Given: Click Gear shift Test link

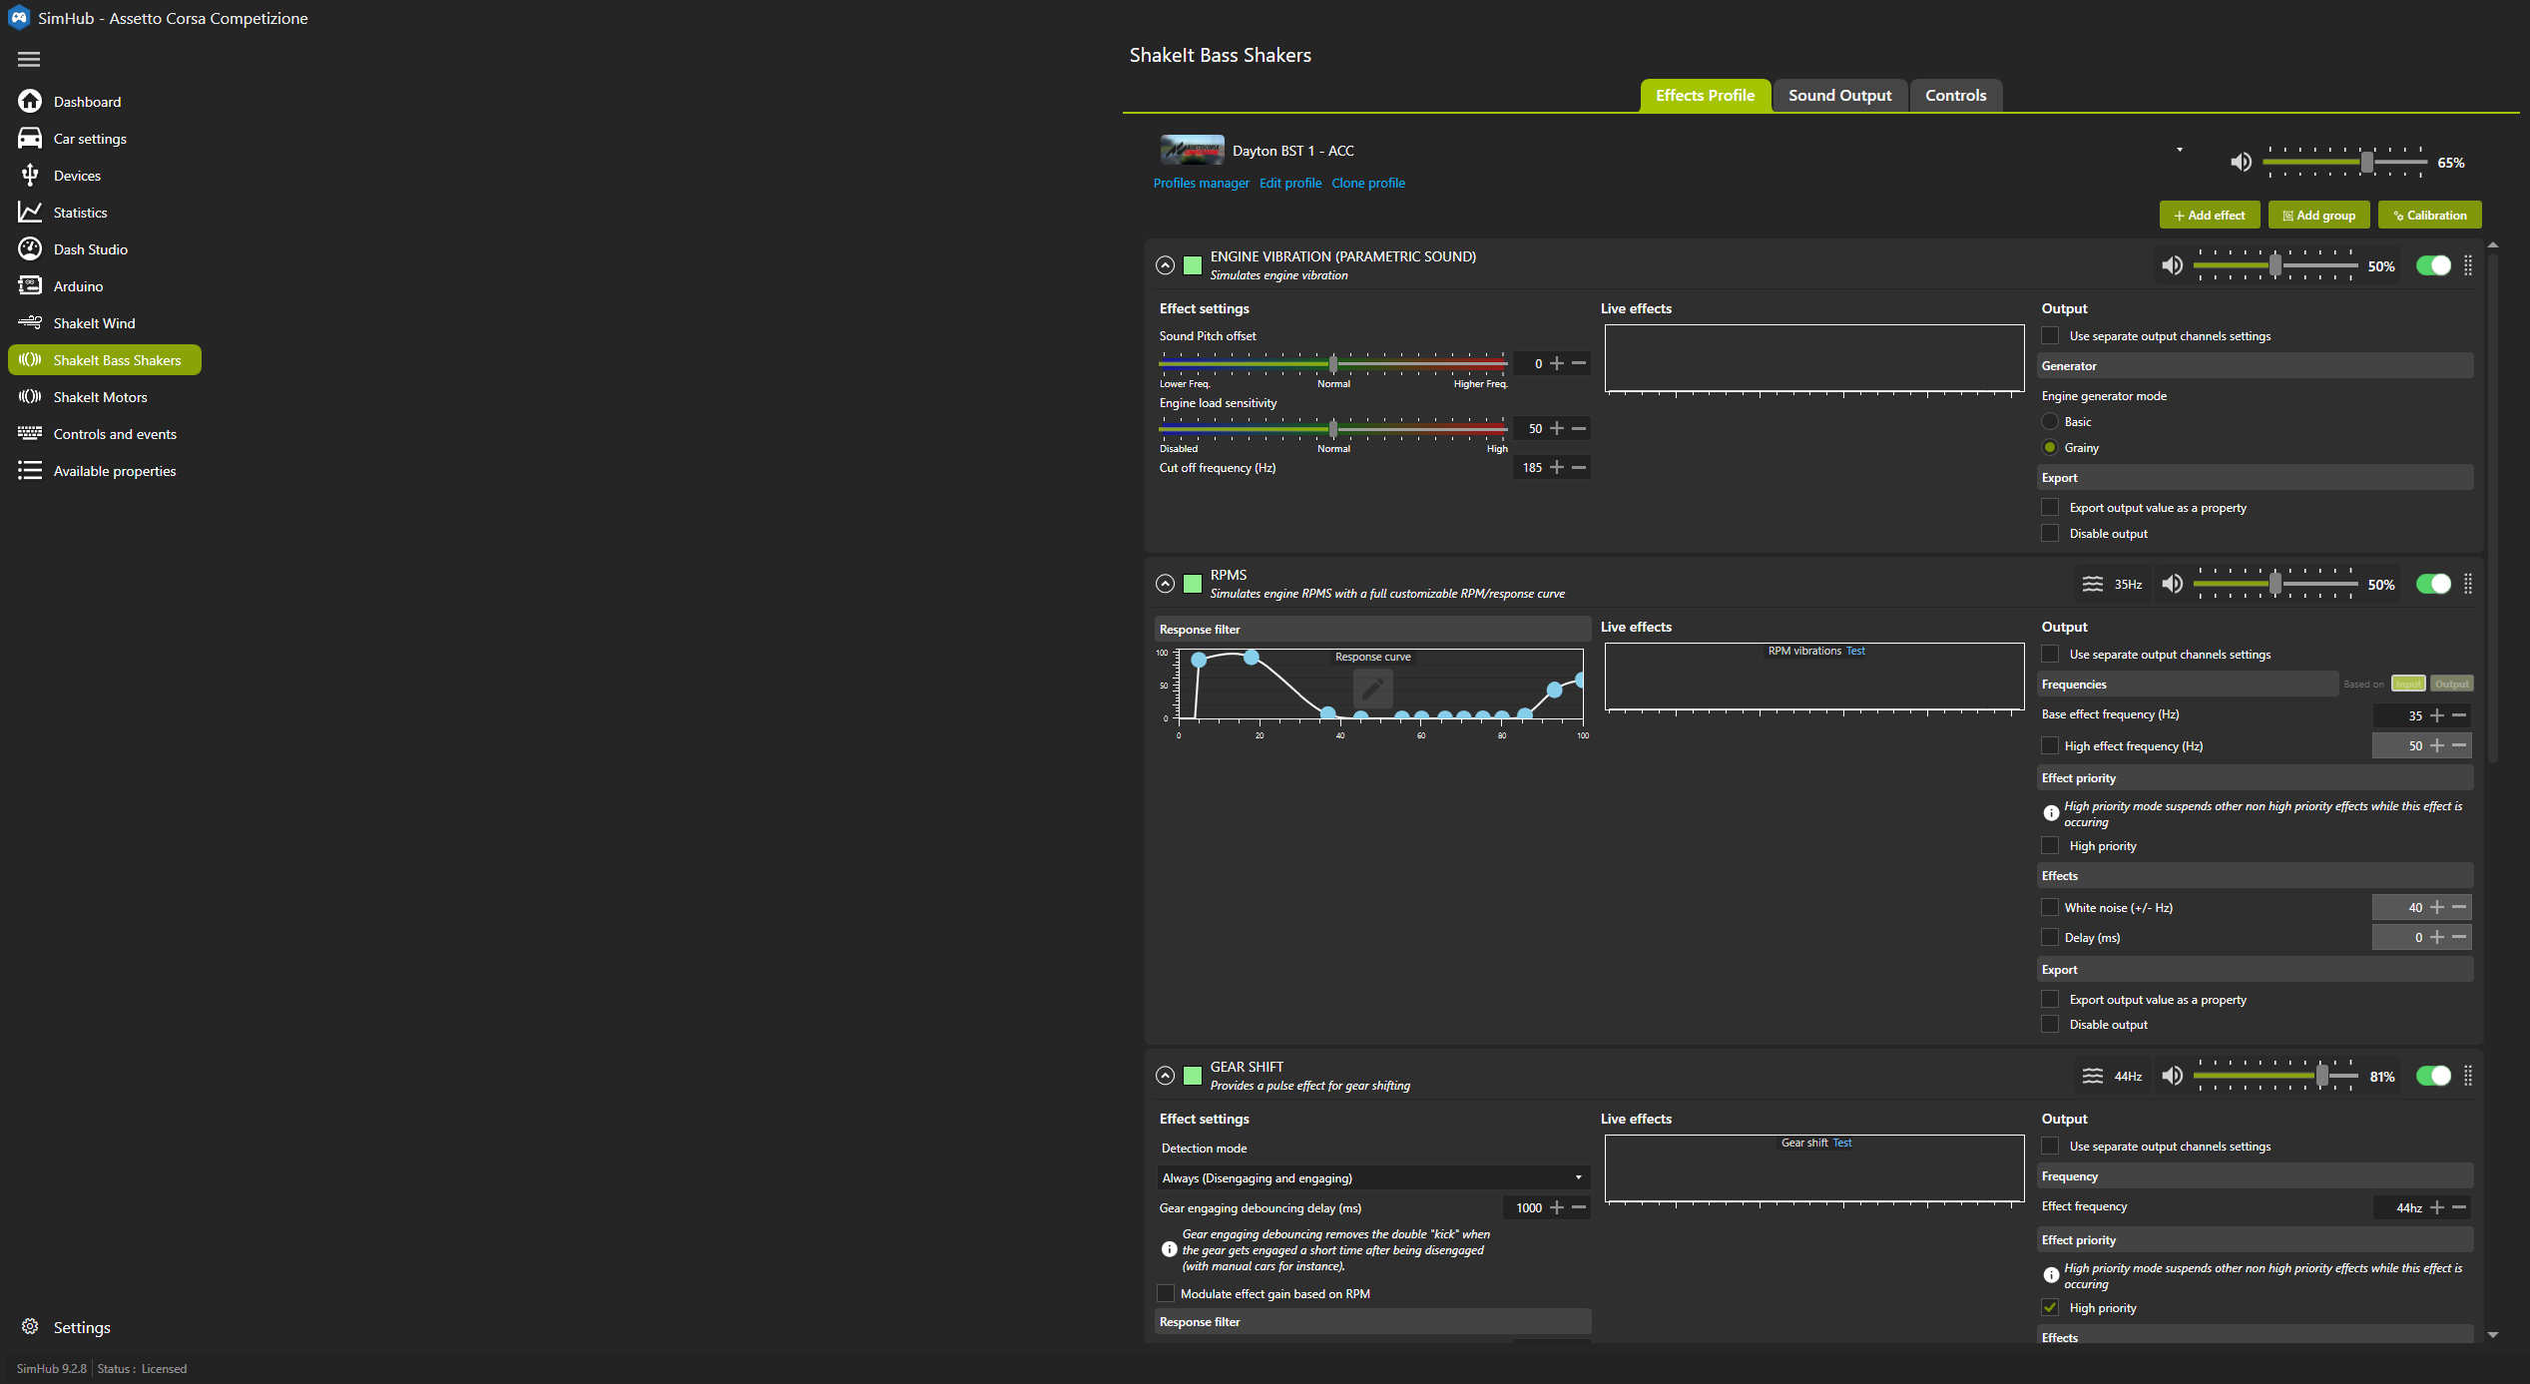Looking at the screenshot, I should (x=1842, y=1143).
